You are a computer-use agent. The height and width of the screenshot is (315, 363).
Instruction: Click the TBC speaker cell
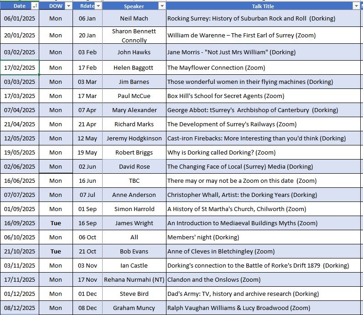pyautogui.click(x=134, y=181)
